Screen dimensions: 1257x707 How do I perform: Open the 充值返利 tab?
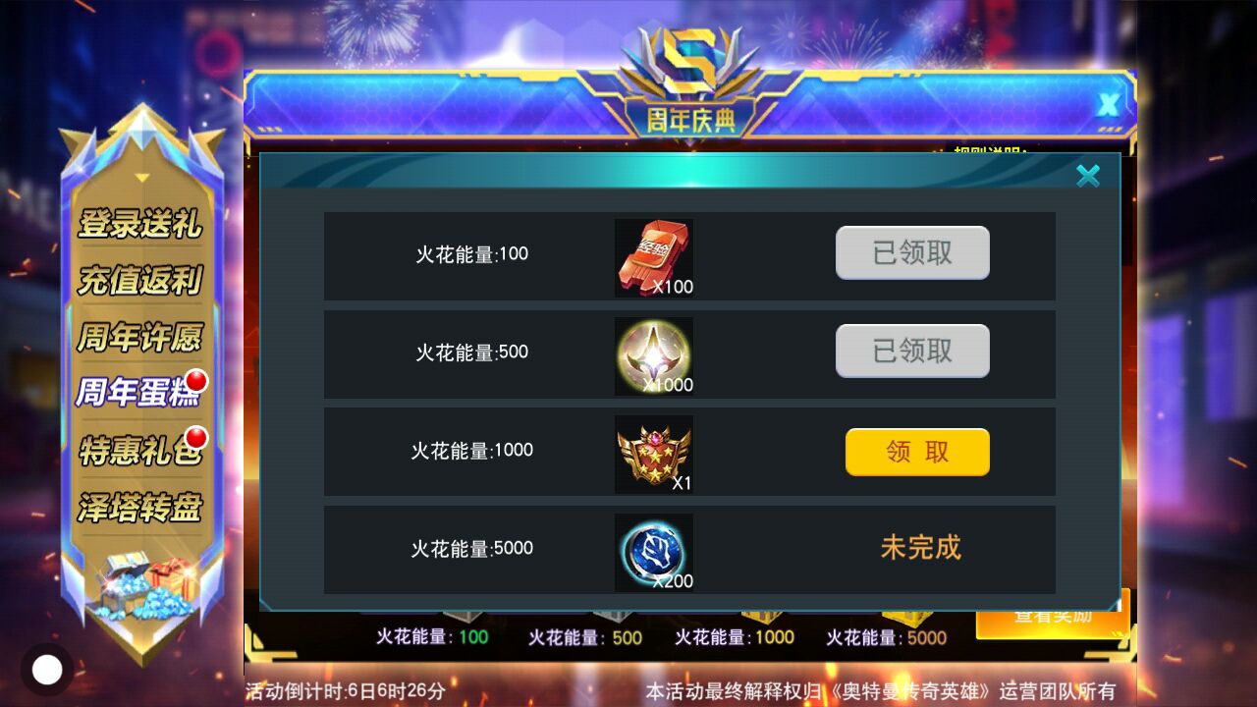tap(140, 282)
